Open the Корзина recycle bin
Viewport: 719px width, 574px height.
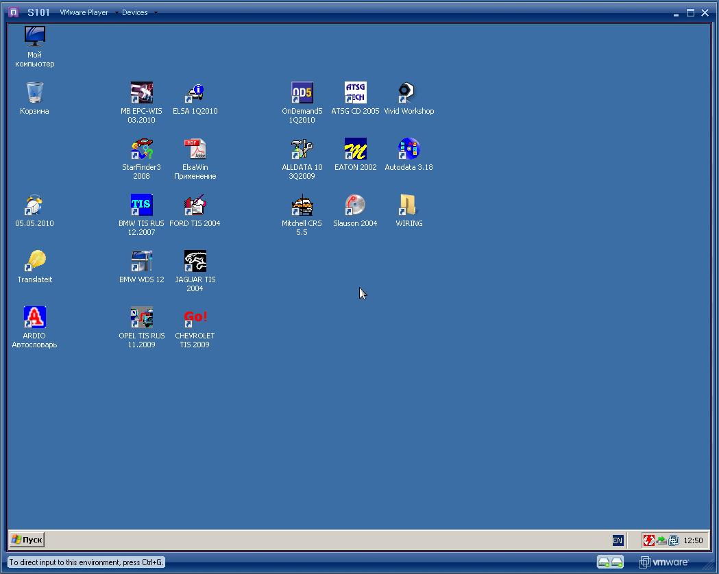[35, 93]
